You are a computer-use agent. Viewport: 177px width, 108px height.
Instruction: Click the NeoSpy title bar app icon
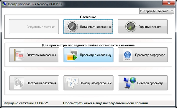click(x=4, y=4)
